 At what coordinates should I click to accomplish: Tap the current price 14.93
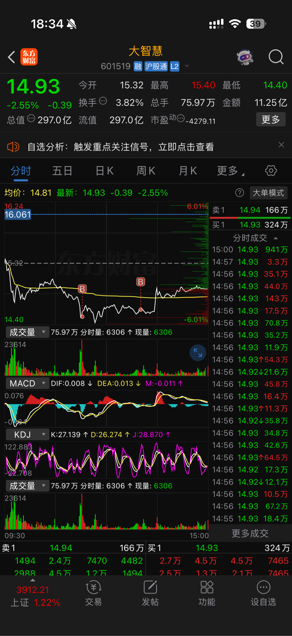coord(33,86)
